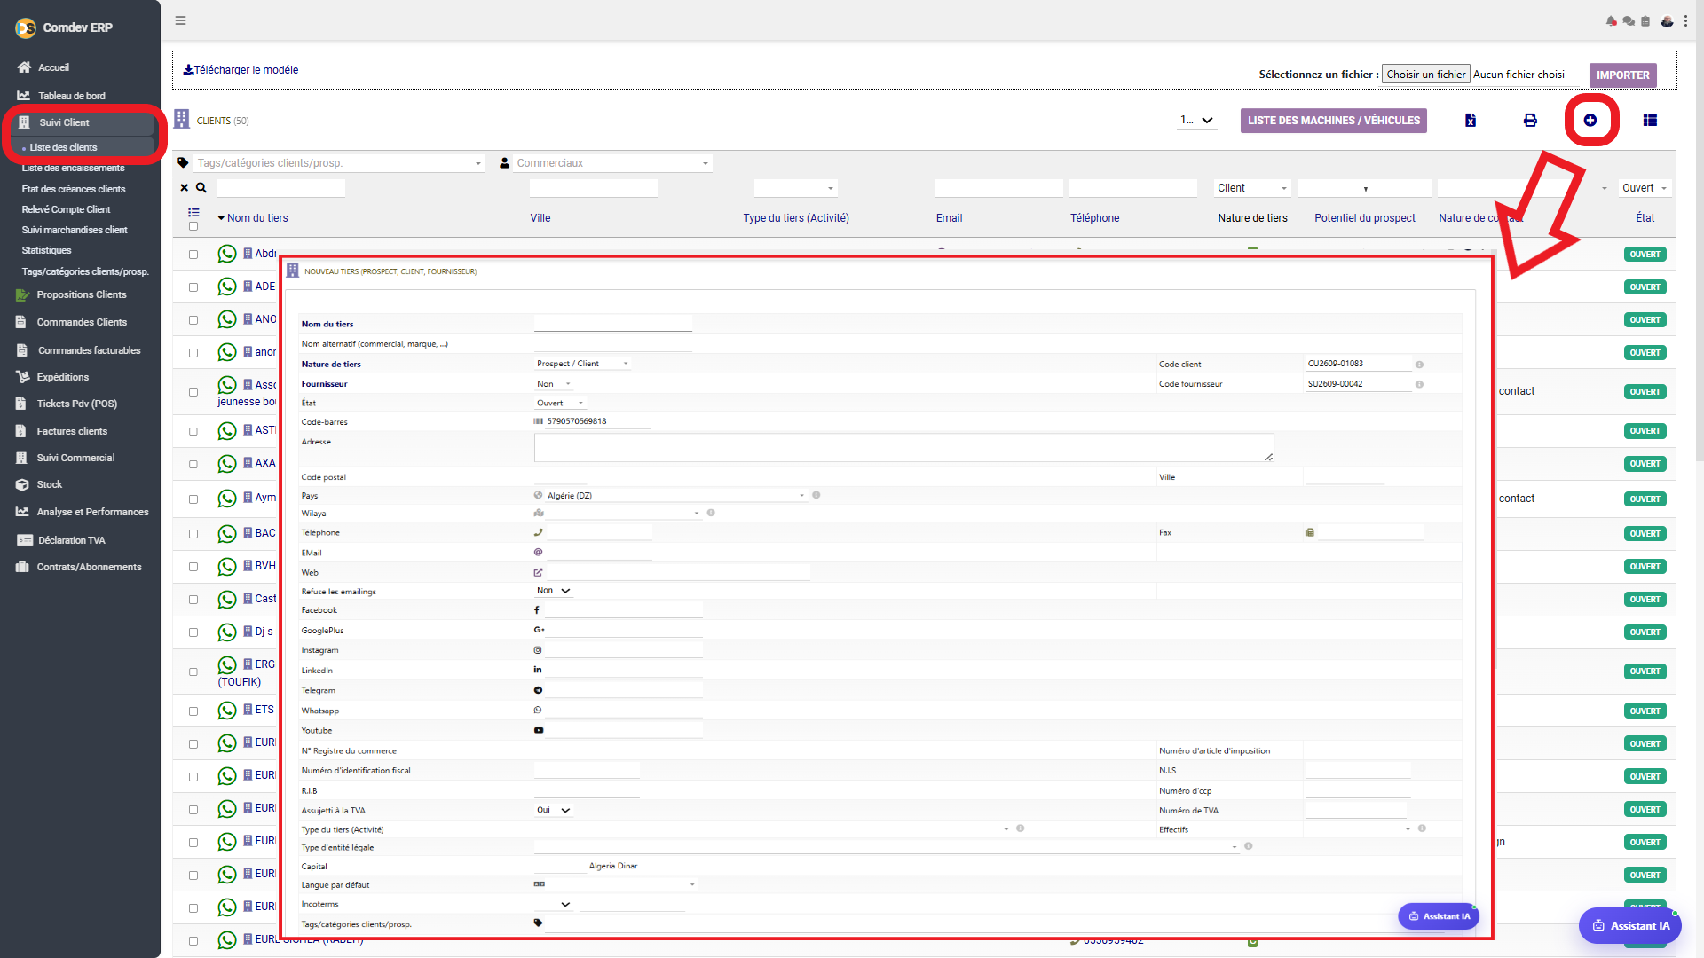This screenshot has height=958, width=1704.
Task: Open Factures clients menu
Action: [72, 431]
